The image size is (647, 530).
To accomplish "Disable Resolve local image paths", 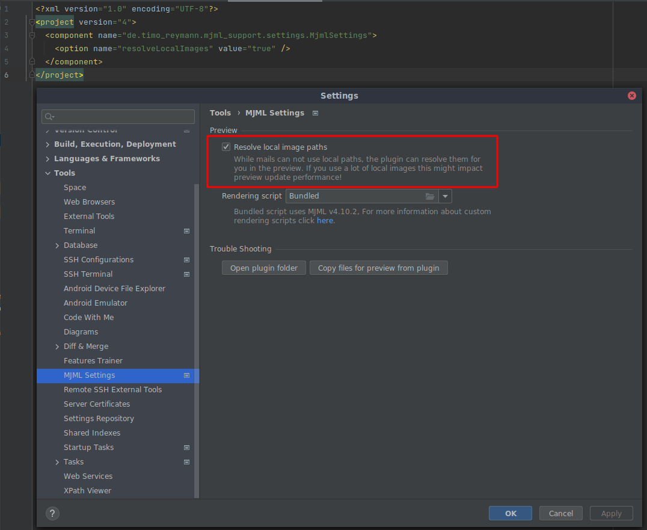I will 225,146.
